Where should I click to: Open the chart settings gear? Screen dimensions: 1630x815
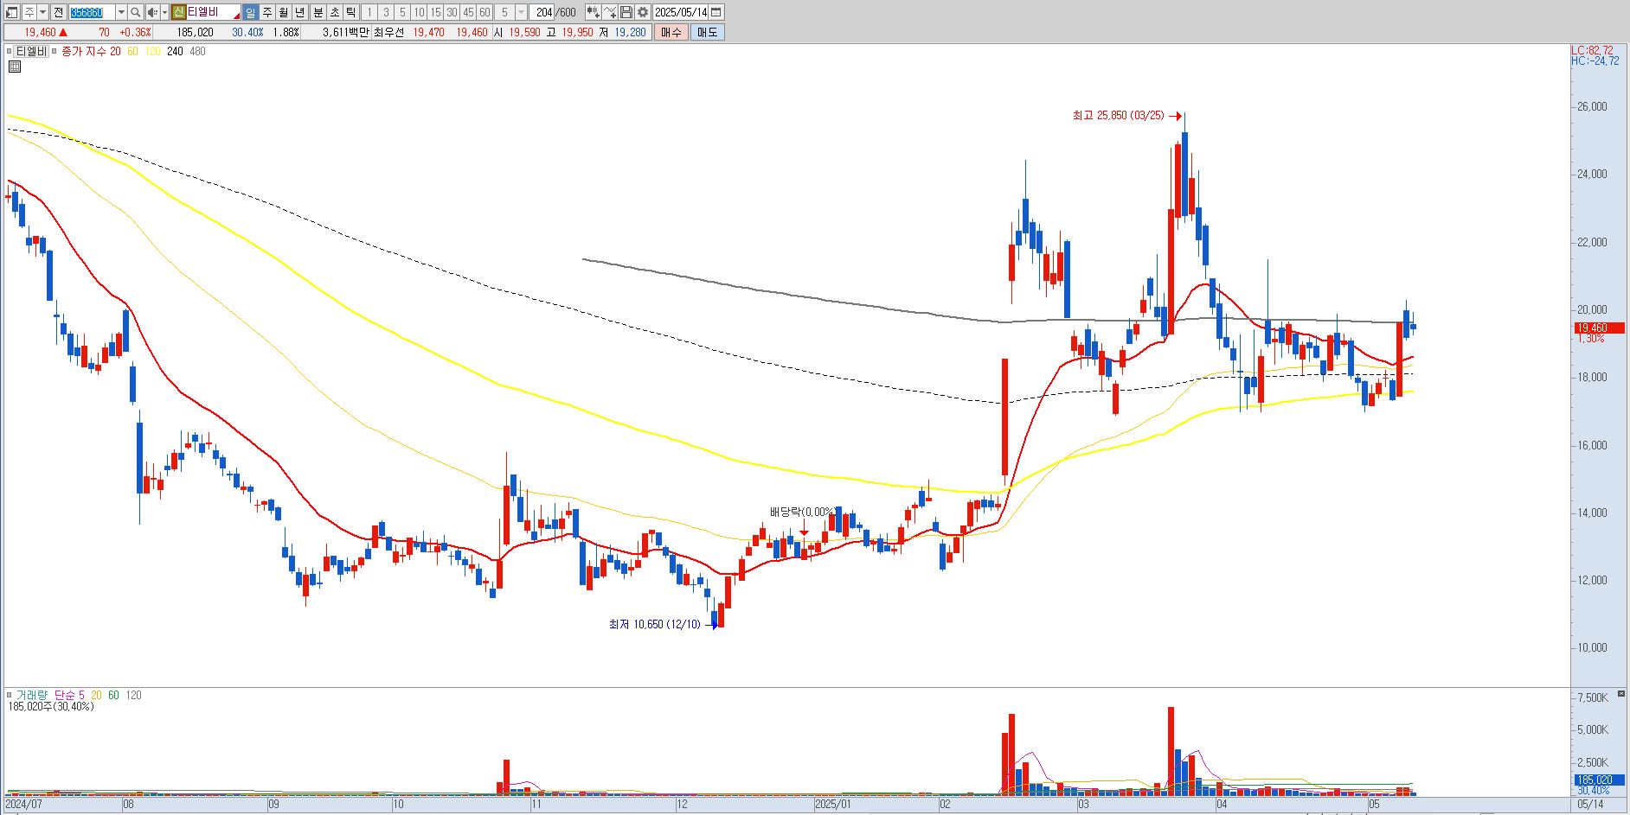(x=643, y=12)
